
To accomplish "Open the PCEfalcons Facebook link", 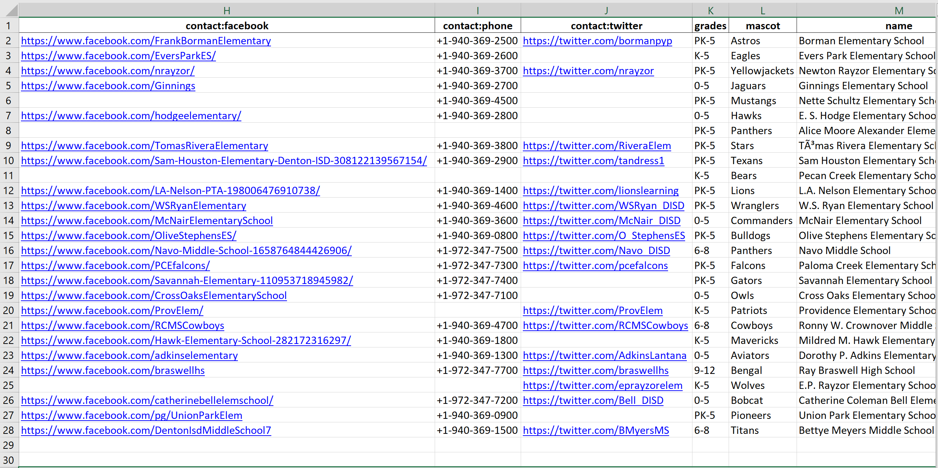I will [115, 266].
